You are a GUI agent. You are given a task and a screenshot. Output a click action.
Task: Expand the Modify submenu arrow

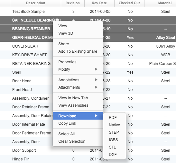click(96, 69)
